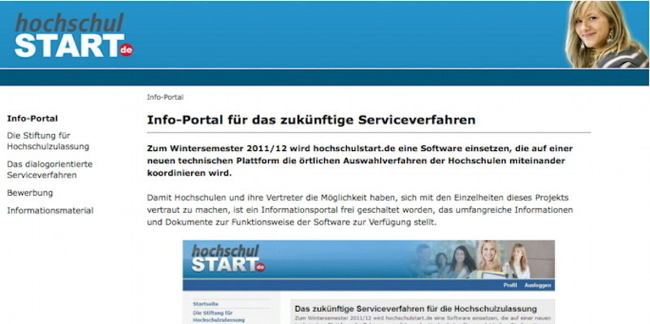
Task: Open Informationsmaterial sidebar entry
Action: point(50,210)
